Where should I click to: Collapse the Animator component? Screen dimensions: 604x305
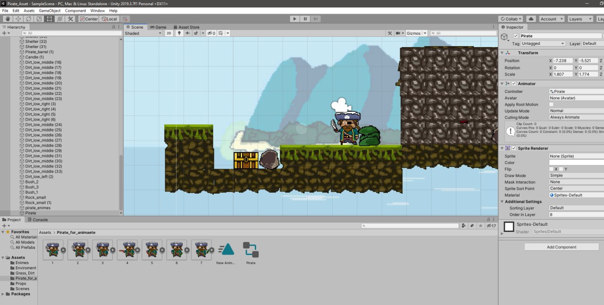click(x=502, y=83)
